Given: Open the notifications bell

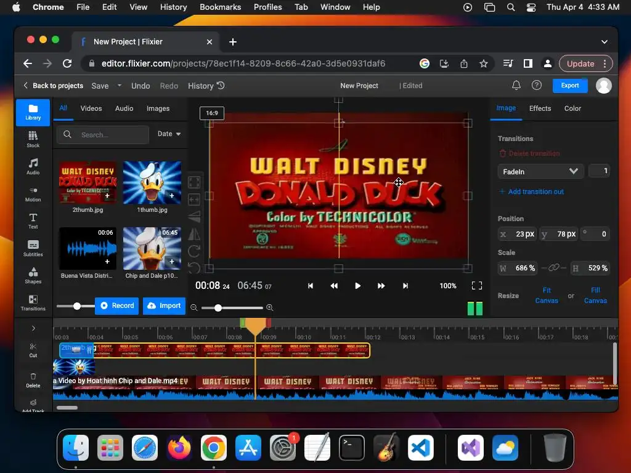Looking at the screenshot, I should pyautogui.click(x=516, y=85).
